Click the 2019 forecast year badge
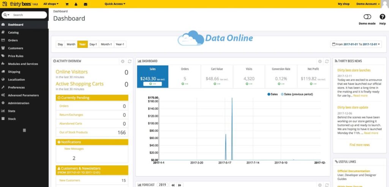The height and width of the screenshot is (187, 389). [x=162, y=185]
